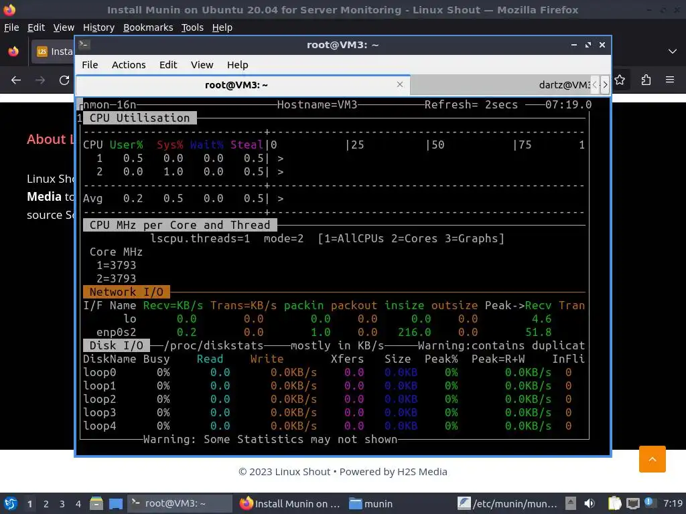Viewport: 686px width, 514px height.
Task: Go back in Firefox
Action: 16,80
